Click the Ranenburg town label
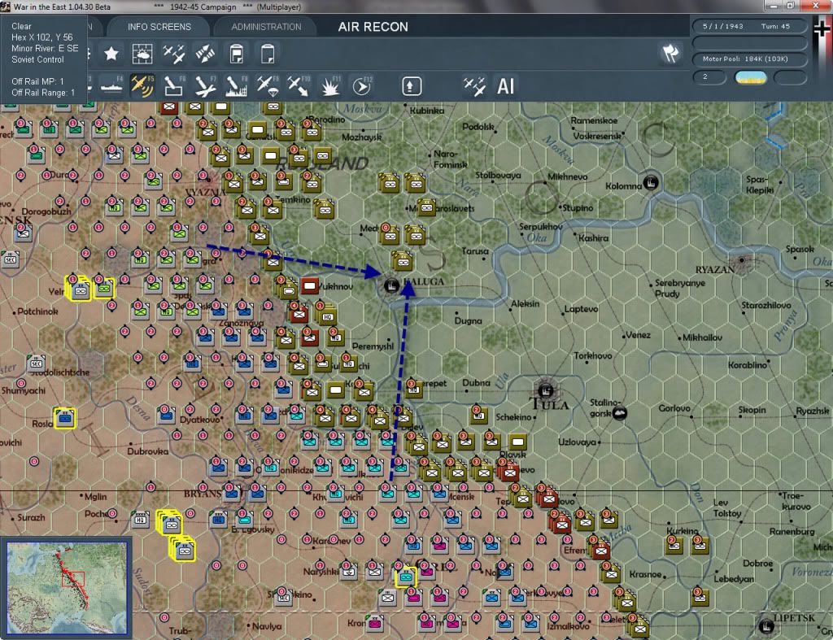Screen dimensions: 833x640 792,531
